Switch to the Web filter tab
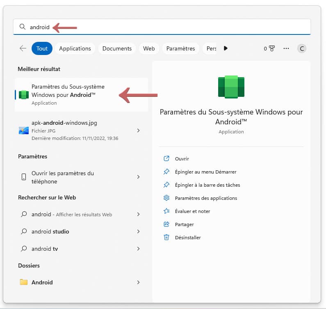 pyautogui.click(x=149, y=48)
